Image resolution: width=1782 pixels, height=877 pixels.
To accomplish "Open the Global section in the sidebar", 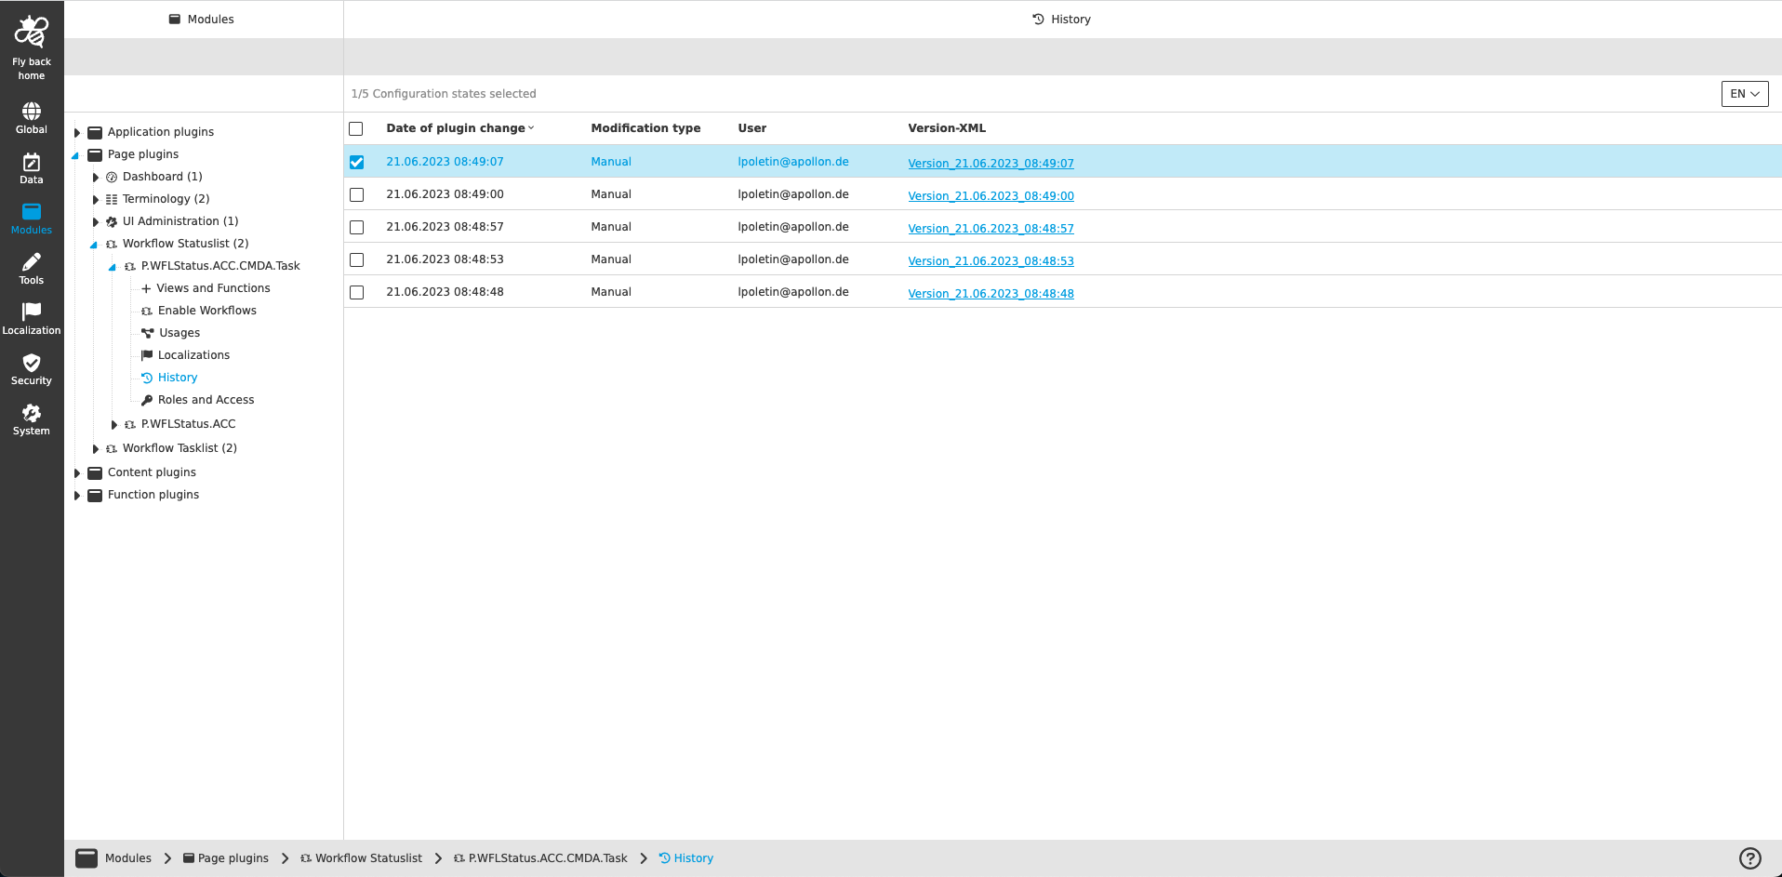I will click(31, 118).
